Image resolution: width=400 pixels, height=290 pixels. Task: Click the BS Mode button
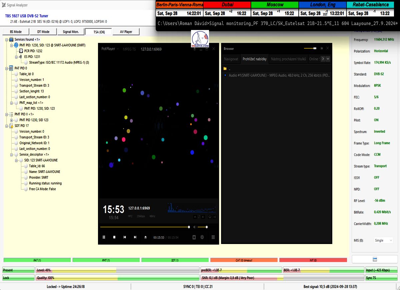pos(16,32)
